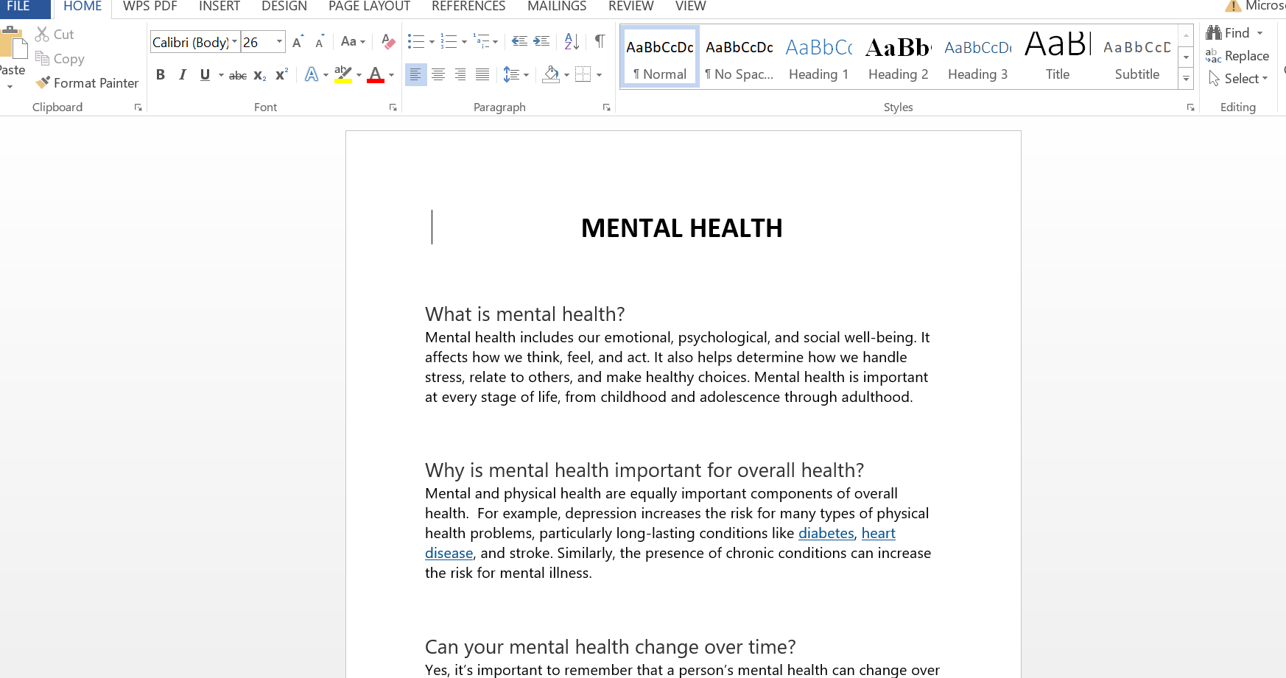
Task: Switch to the DESIGN tab
Action: 284,7
